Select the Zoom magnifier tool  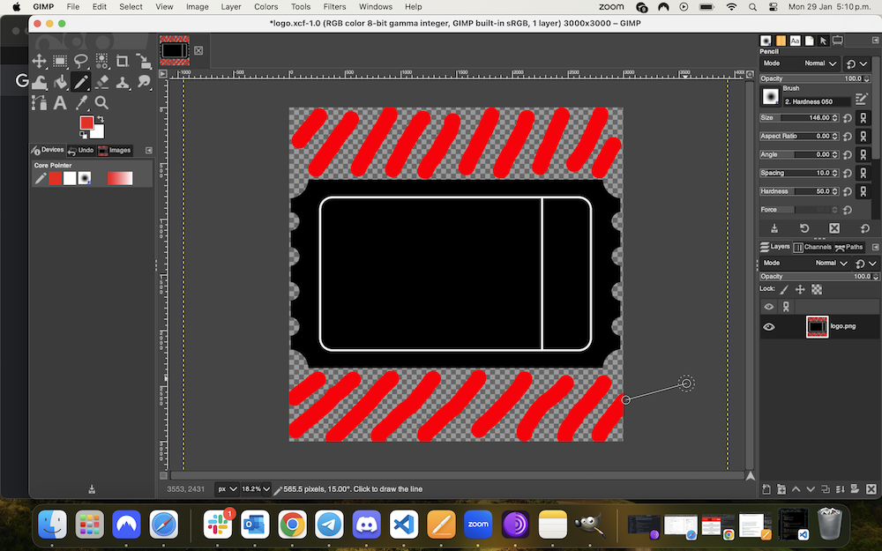[101, 103]
